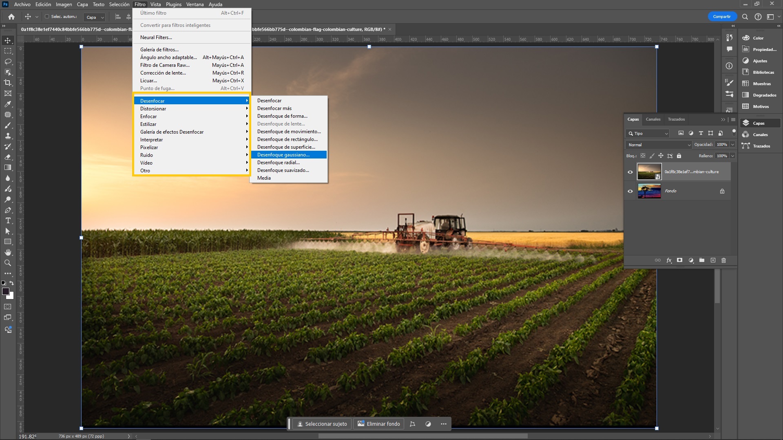Select the Rectangular Marquee tool

coord(8,51)
